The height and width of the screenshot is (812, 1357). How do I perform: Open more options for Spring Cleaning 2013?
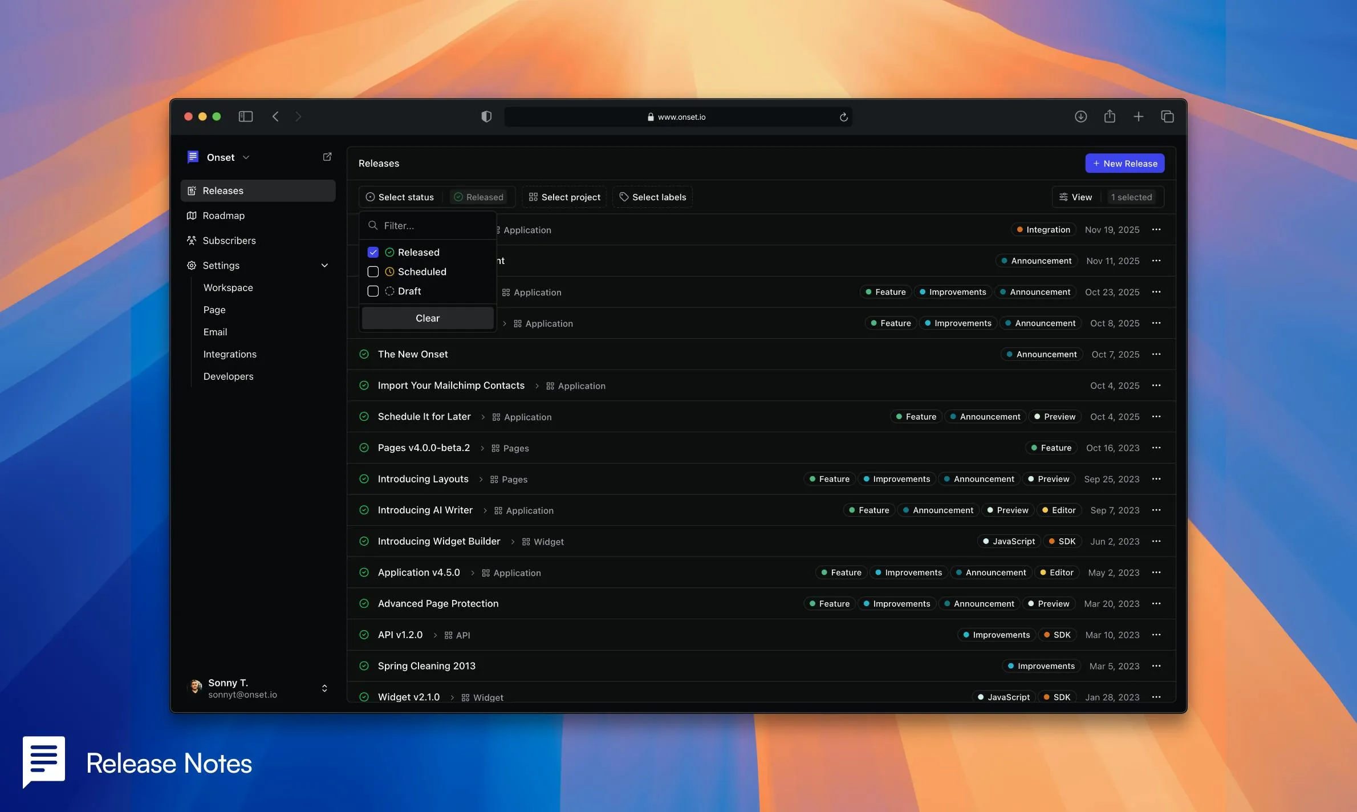tap(1156, 666)
